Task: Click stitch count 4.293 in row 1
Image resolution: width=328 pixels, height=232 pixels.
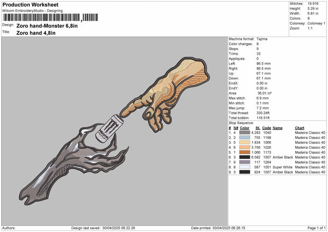Action: (x=256, y=133)
